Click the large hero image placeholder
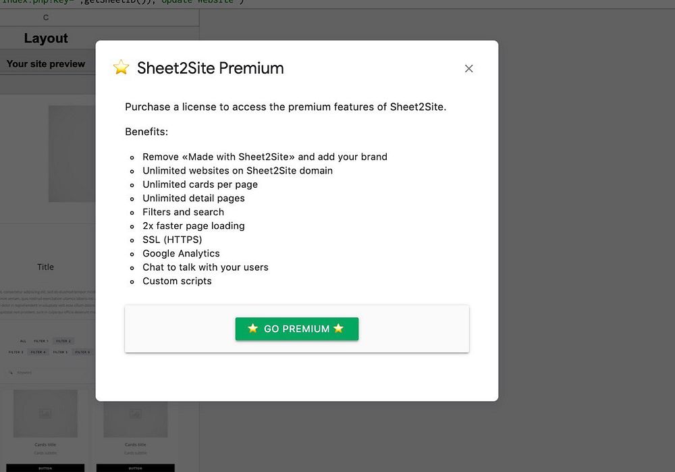Screen dimensions: 675x472 point(72,154)
